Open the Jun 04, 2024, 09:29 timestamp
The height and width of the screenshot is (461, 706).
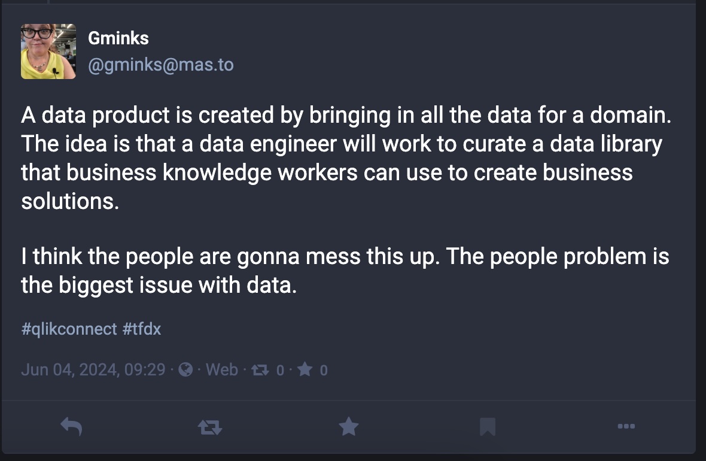tap(93, 370)
